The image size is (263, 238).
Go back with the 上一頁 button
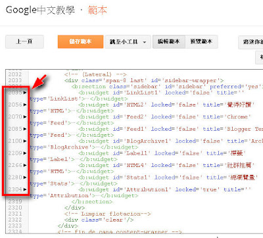click(x=24, y=41)
